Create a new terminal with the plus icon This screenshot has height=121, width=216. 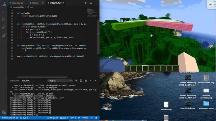pos(76,81)
